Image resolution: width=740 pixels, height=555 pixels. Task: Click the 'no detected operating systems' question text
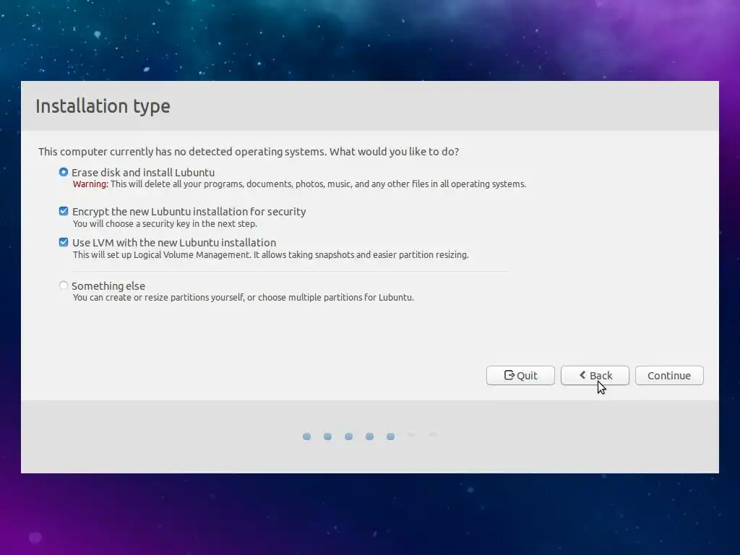click(249, 152)
